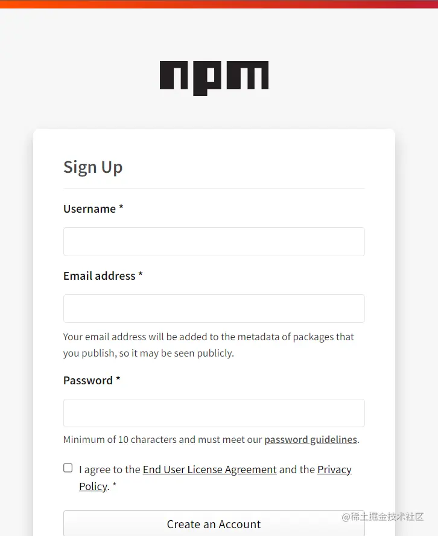Open the End User License Agreement link

click(x=209, y=470)
